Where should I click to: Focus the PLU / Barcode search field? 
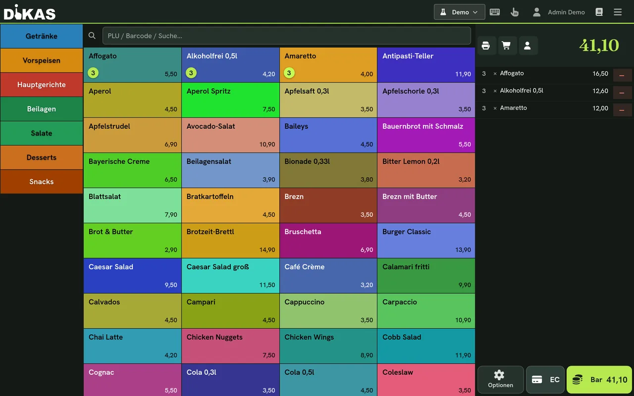[x=286, y=36]
